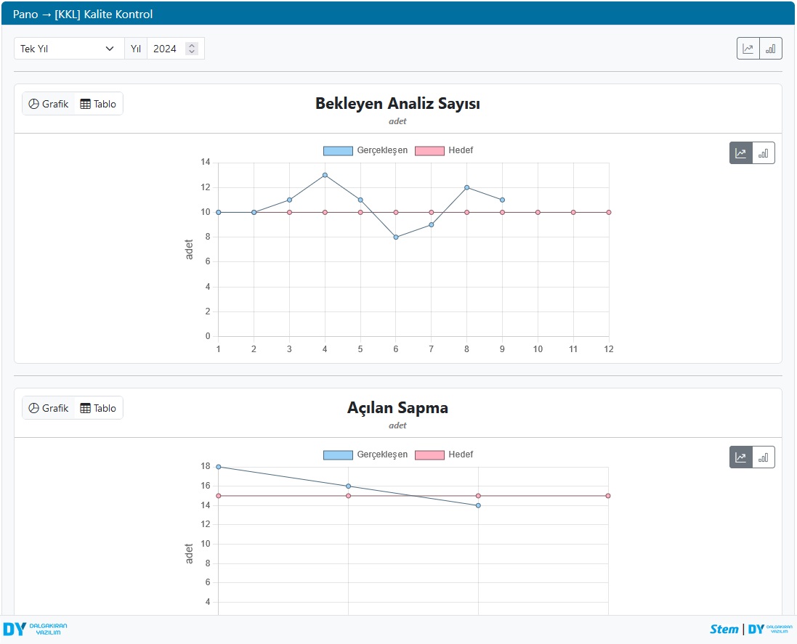
Task: Select bar chart icon for Bekleyen Analiz Sayısı
Action: point(763,153)
